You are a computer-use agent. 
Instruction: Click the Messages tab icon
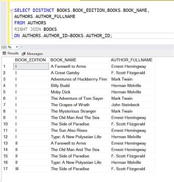[x=23, y=54]
